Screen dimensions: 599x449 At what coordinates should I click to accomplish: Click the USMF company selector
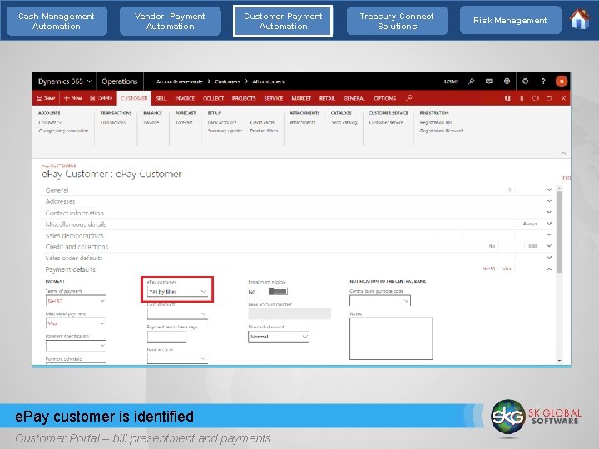(451, 81)
